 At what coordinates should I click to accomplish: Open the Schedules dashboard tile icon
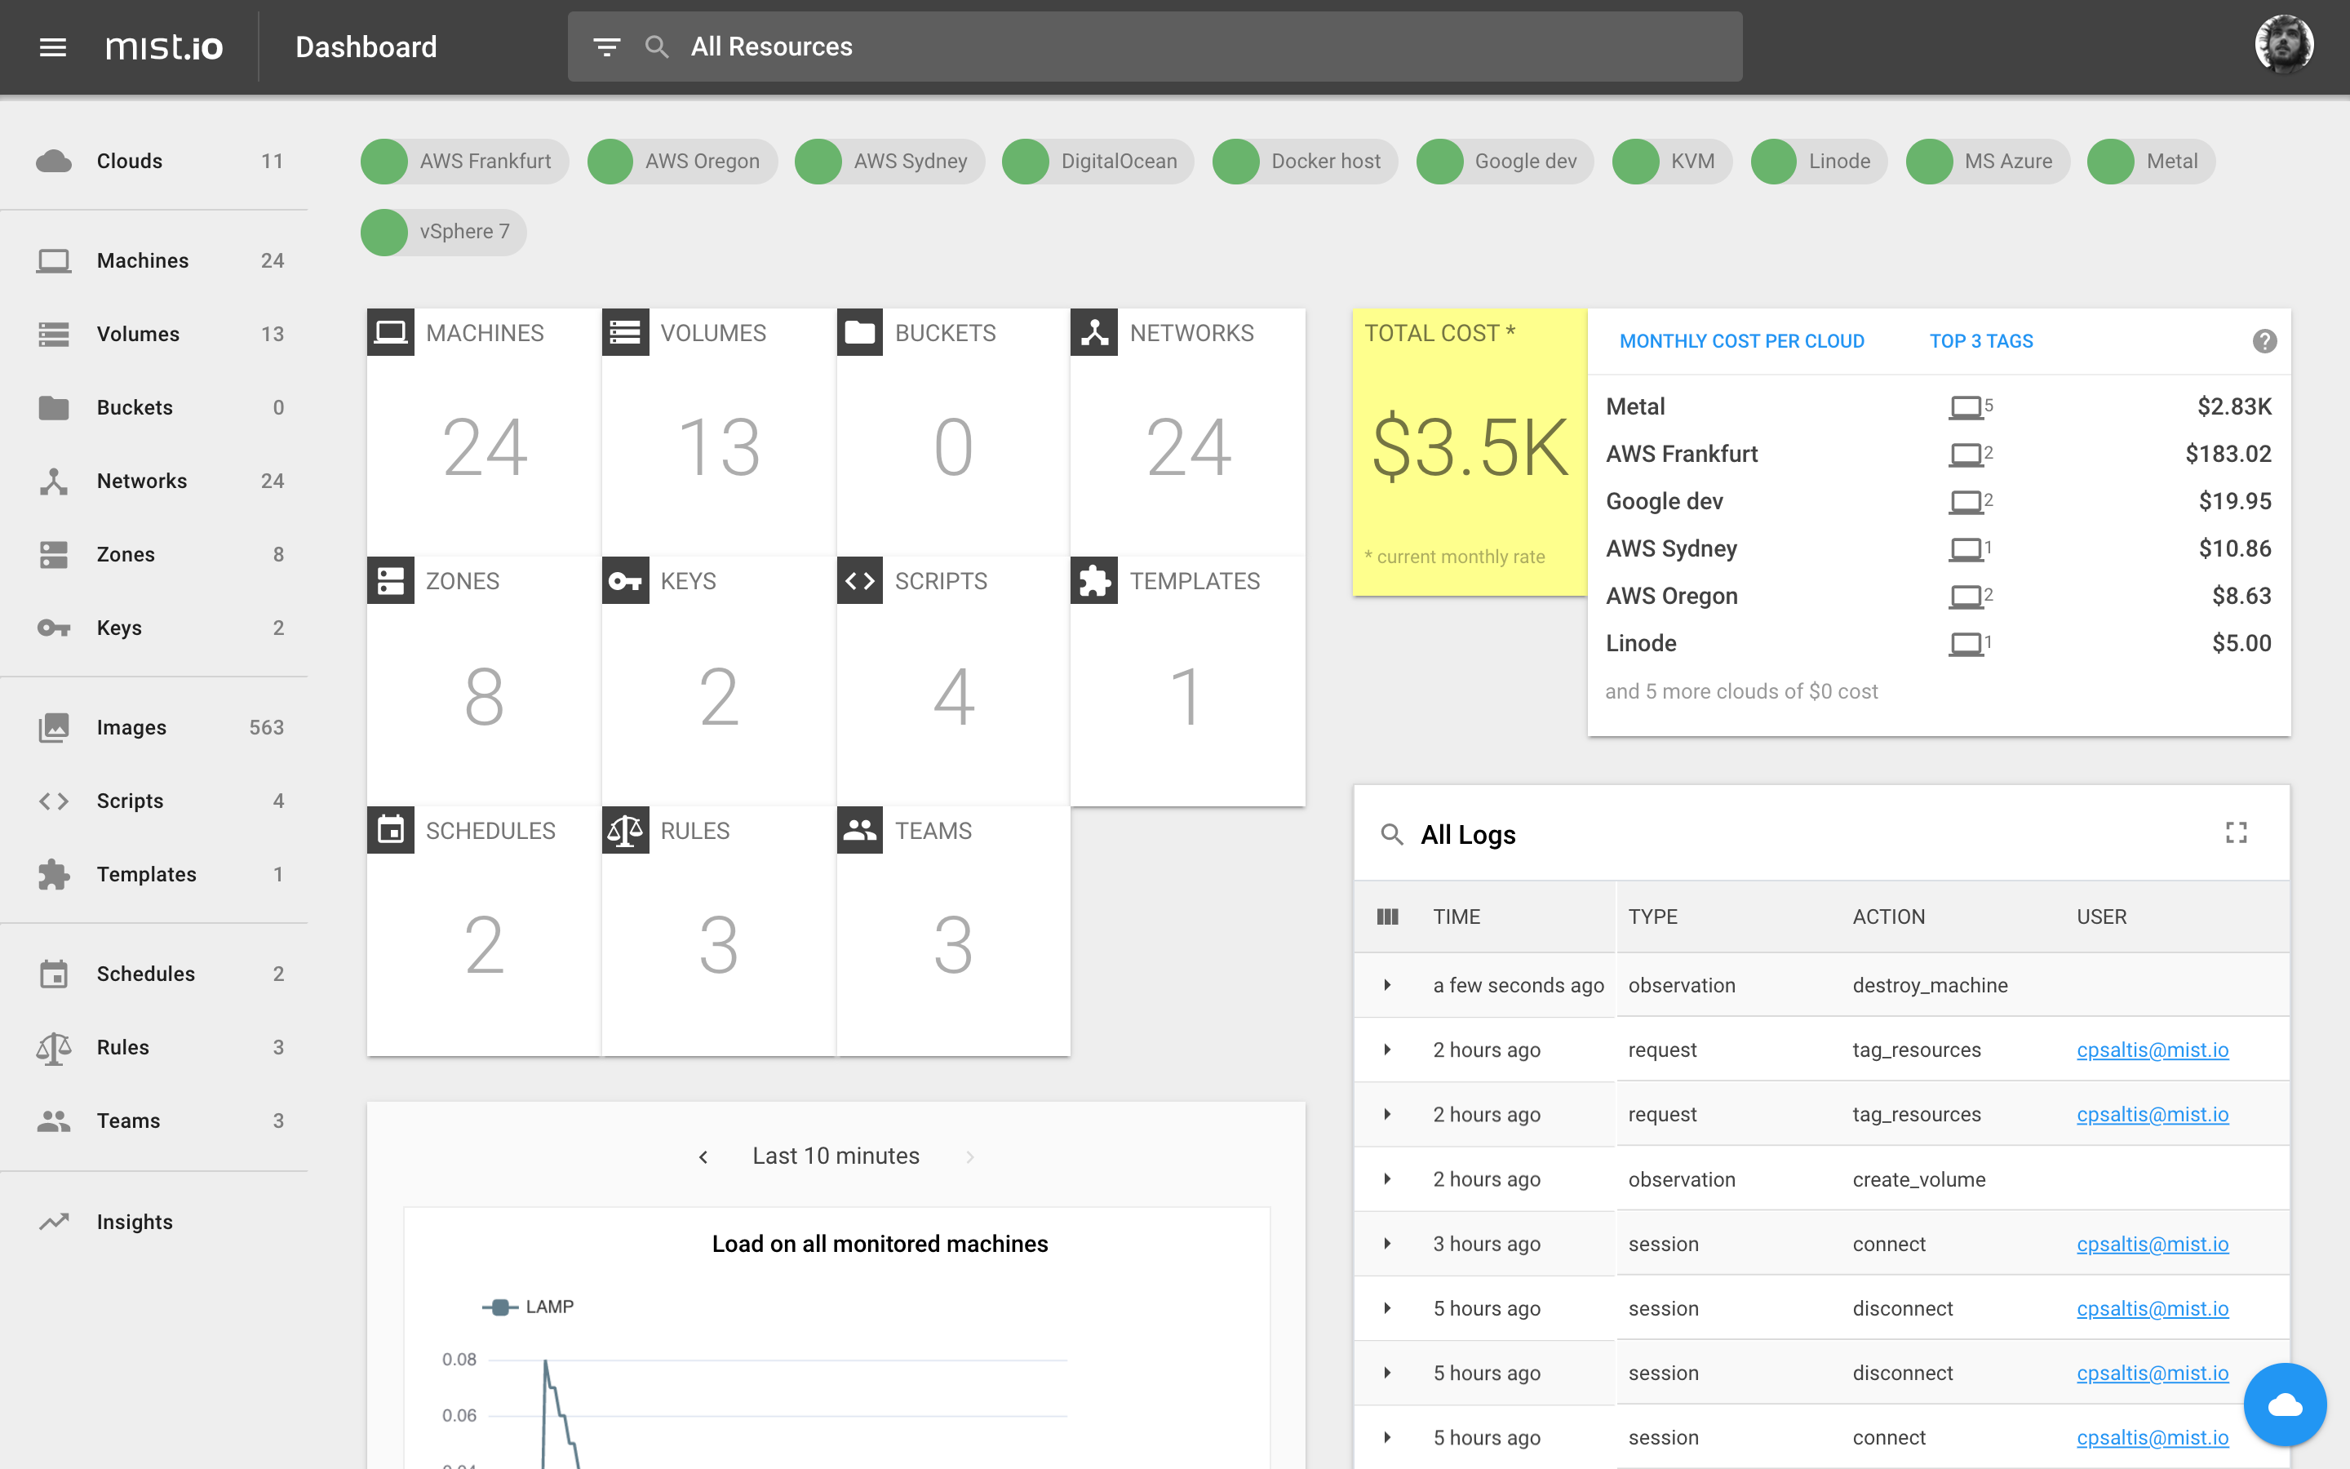[390, 831]
